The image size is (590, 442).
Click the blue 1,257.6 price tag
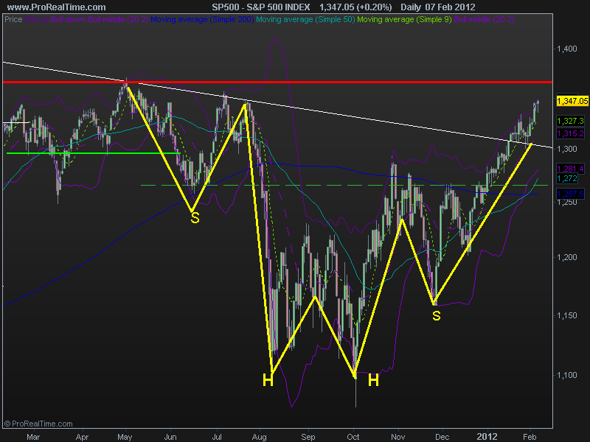[570, 194]
